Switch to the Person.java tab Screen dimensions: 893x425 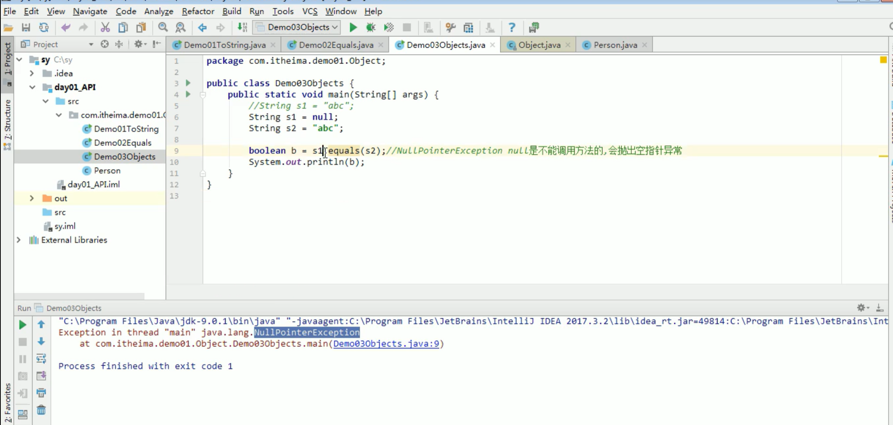click(x=615, y=45)
